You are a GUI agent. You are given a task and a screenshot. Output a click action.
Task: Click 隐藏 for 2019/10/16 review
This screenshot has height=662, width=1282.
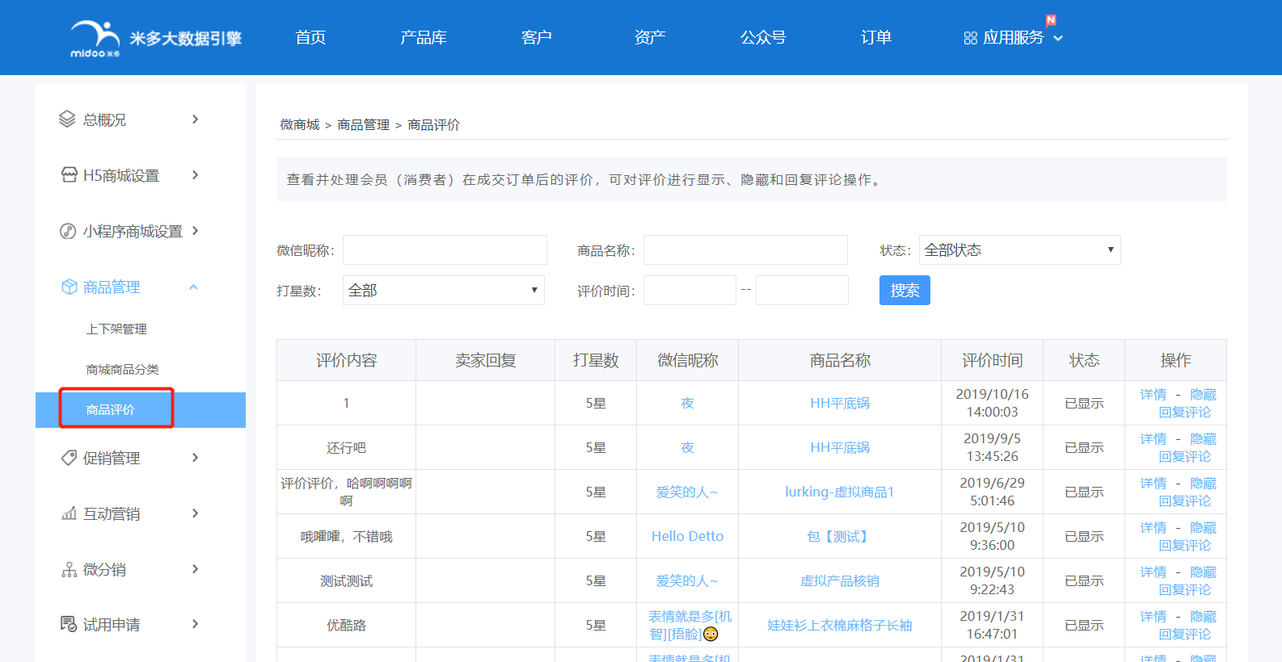tap(1203, 395)
